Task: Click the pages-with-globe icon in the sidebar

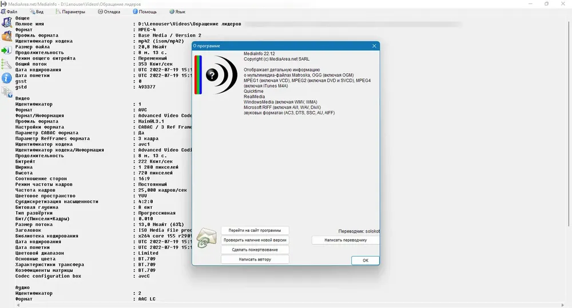Action: click(6, 92)
